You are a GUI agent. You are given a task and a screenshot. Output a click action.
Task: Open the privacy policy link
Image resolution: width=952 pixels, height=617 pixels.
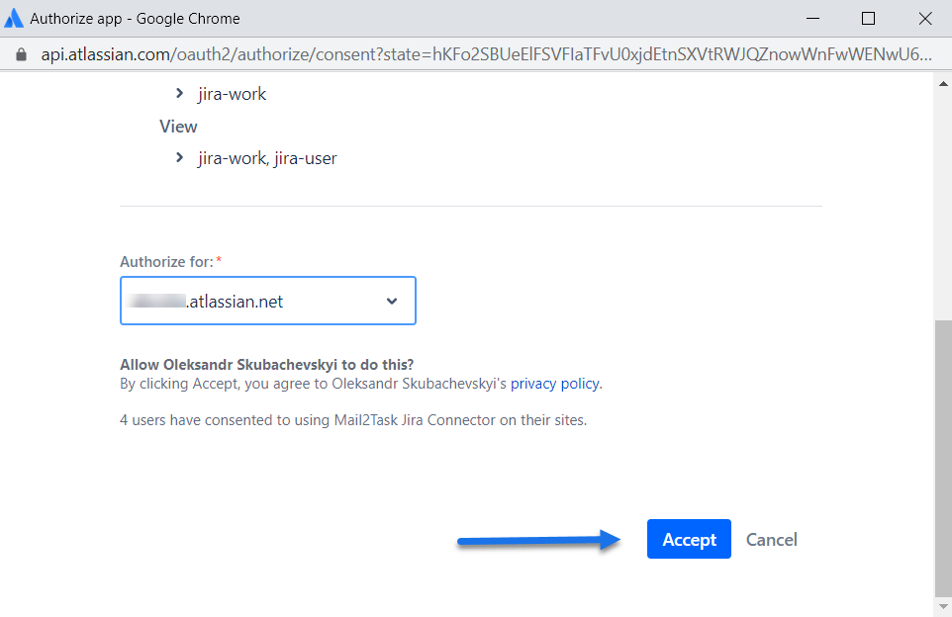(x=554, y=384)
